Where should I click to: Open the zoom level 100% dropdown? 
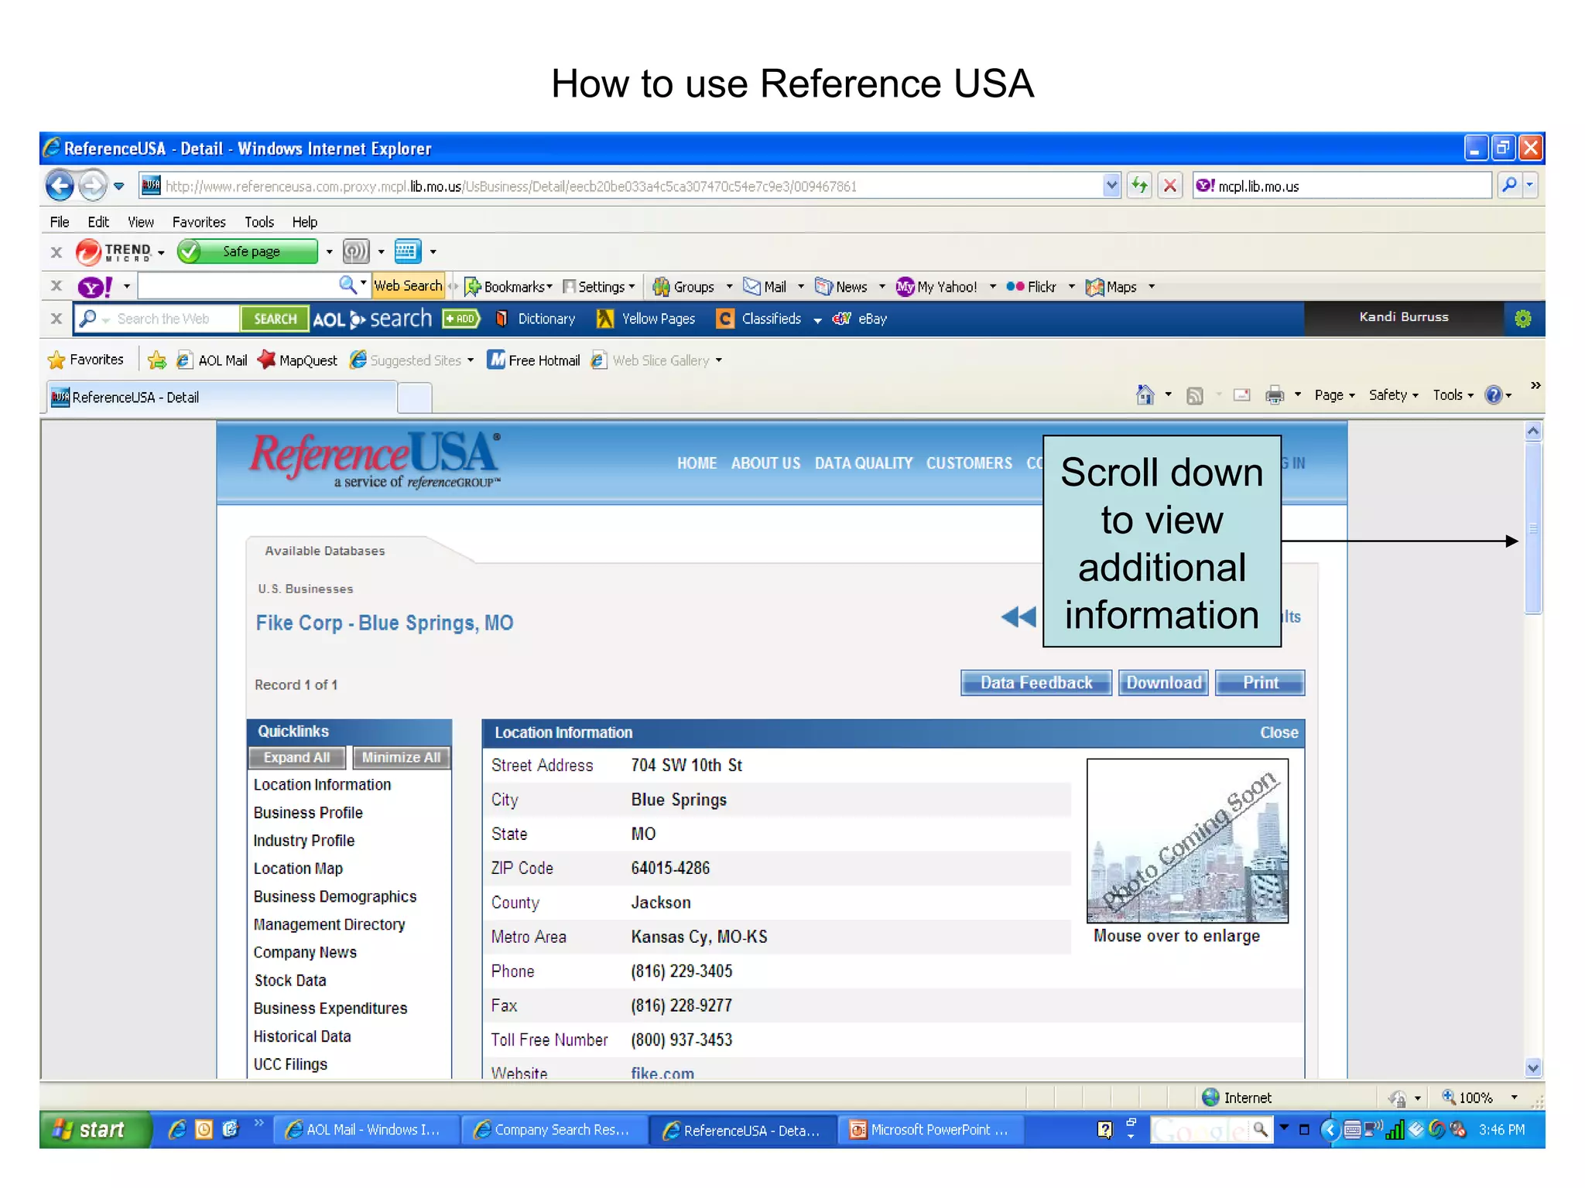click(x=1515, y=1098)
